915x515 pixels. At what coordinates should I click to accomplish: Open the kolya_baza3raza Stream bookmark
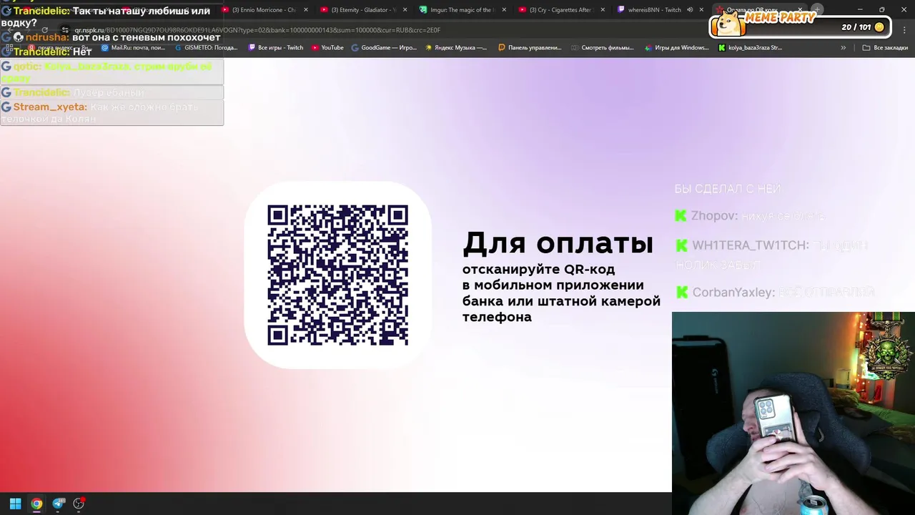pyautogui.click(x=750, y=48)
